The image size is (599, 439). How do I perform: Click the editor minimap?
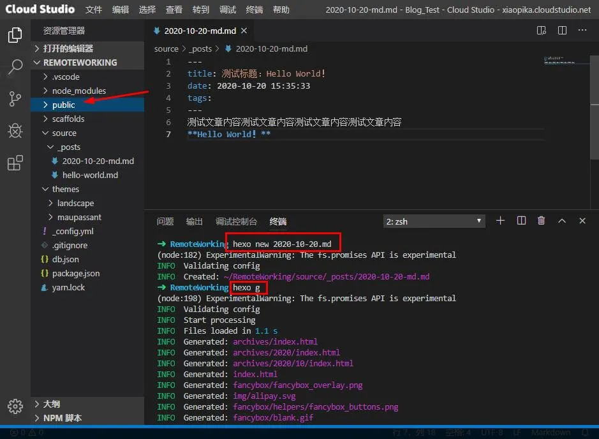tap(567, 61)
